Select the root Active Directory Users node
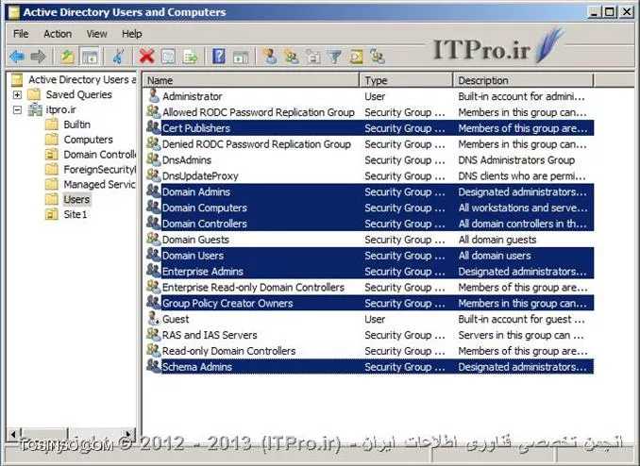Screen dimensions: 640x466 (x=82, y=79)
